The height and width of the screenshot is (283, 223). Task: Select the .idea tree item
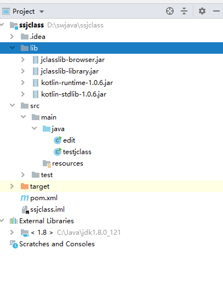[x=38, y=37]
